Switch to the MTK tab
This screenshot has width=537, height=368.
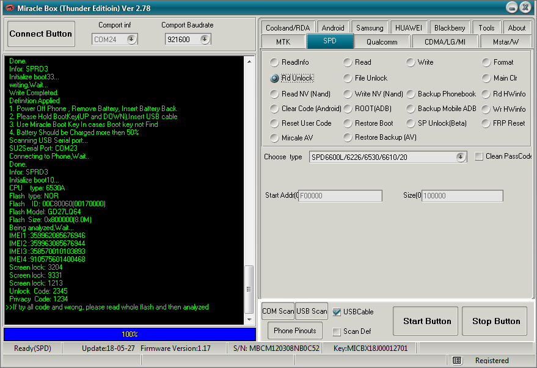[283, 41]
